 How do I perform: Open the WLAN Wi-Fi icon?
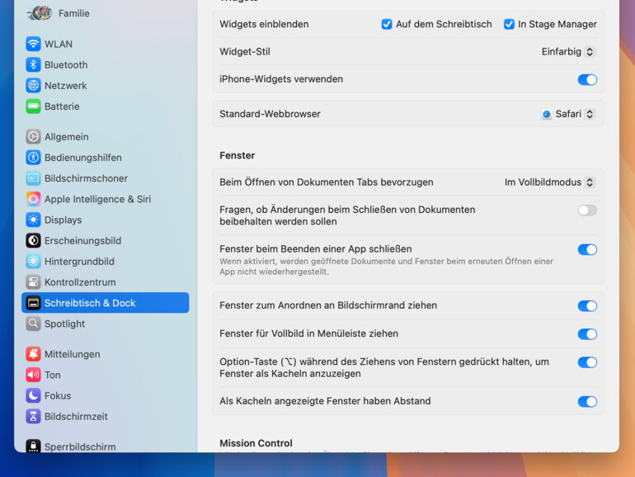[33, 44]
